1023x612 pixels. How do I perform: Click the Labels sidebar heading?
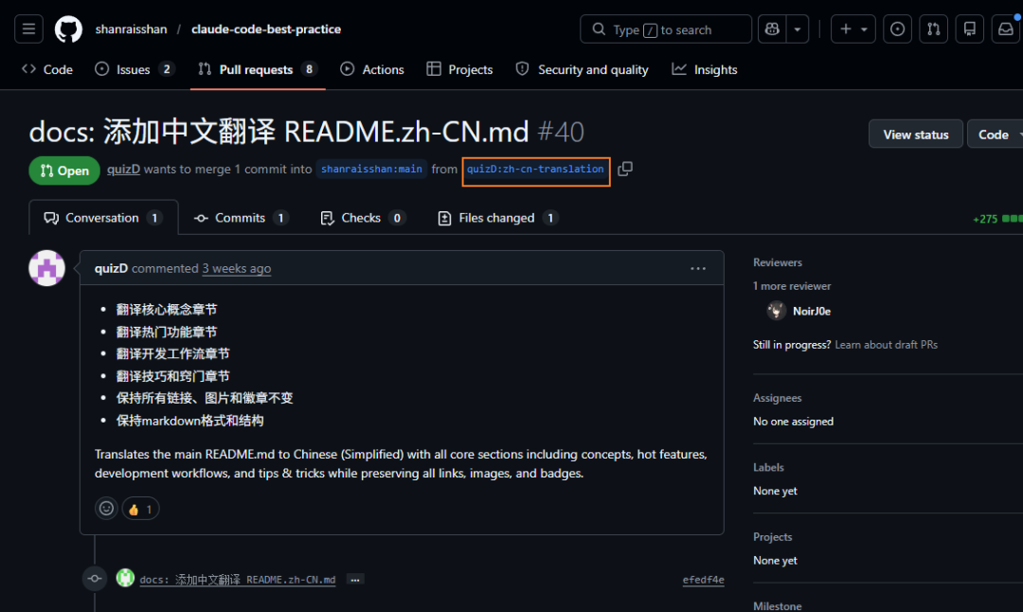(768, 467)
